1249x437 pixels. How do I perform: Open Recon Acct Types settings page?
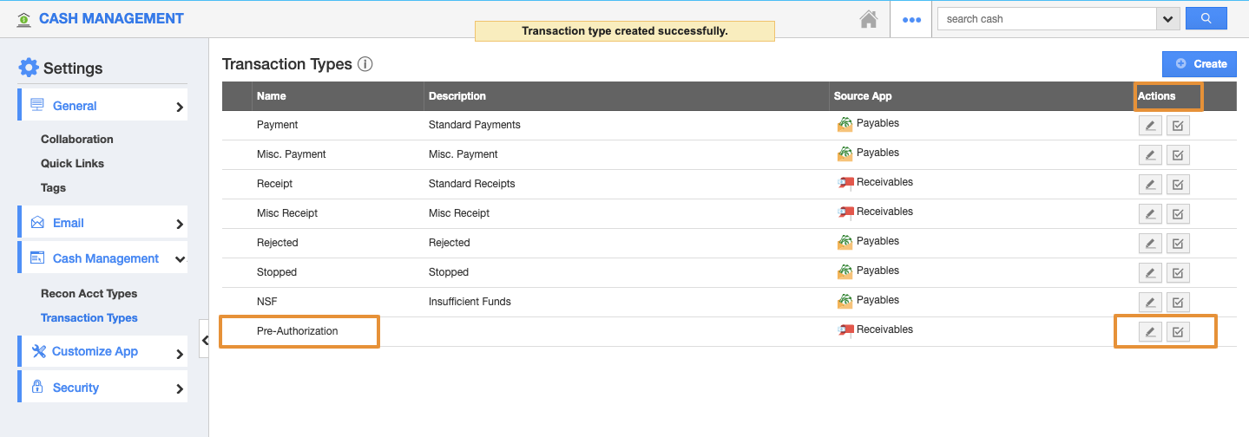pos(89,294)
